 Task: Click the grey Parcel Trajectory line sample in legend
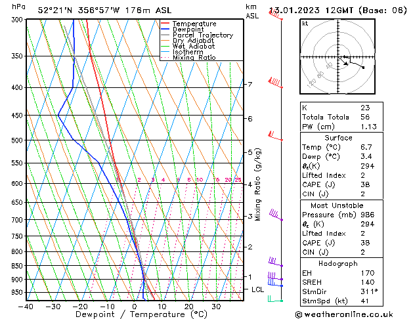165,35
